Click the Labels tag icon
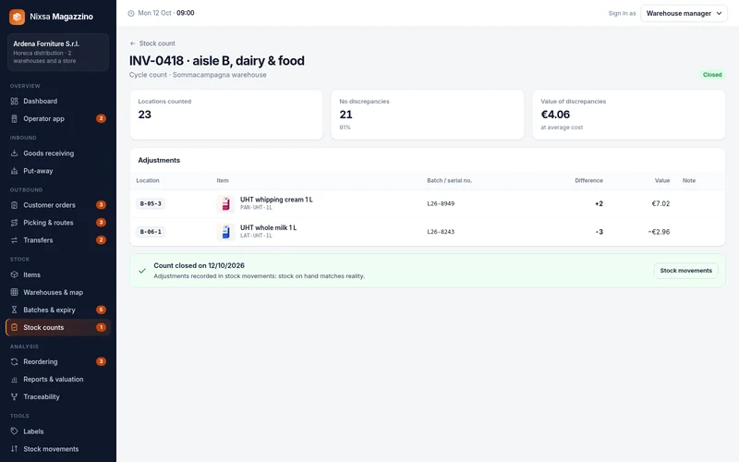This screenshot has height=462, width=739. (14, 432)
